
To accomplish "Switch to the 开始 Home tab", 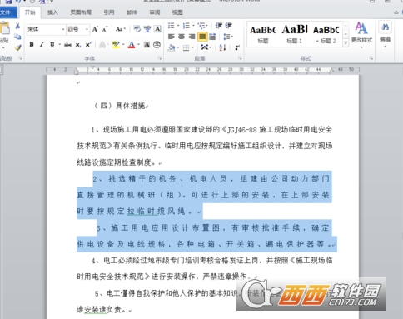I will (x=30, y=12).
